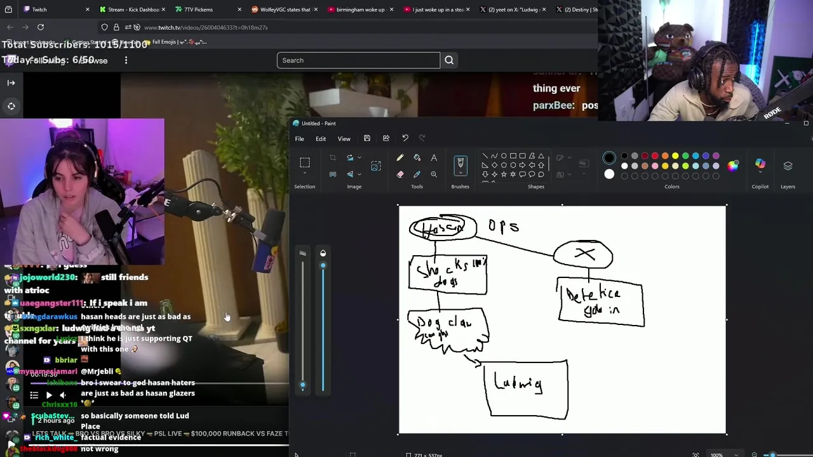Image resolution: width=813 pixels, height=457 pixels.
Task: Select the Pencil tool in Paint
Action: 400,157
